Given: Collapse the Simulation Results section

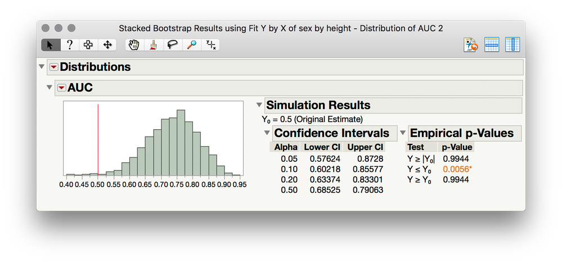Looking at the screenshot, I should tap(259, 105).
